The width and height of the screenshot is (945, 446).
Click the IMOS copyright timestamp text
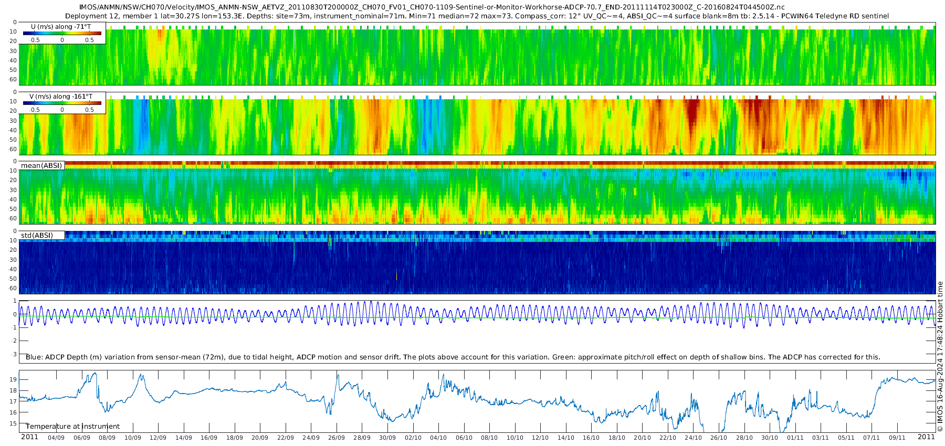click(940, 357)
